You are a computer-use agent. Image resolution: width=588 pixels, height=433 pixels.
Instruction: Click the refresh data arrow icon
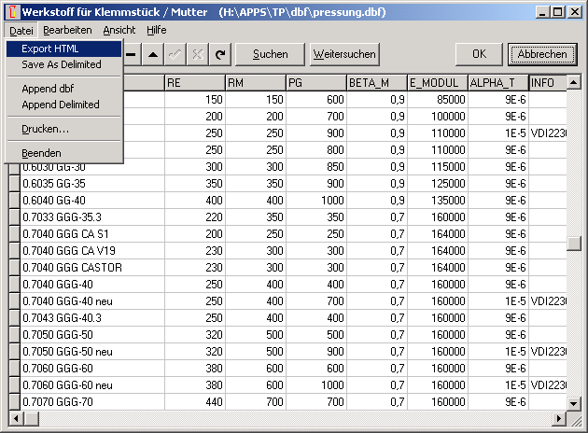tap(220, 54)
